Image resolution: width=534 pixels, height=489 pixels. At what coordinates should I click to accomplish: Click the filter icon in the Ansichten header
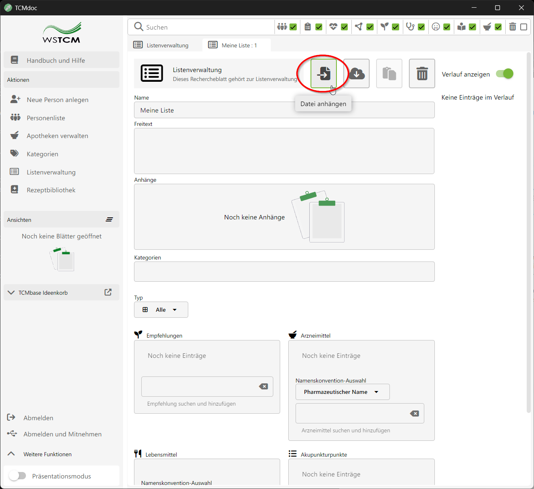coord(109,219)
